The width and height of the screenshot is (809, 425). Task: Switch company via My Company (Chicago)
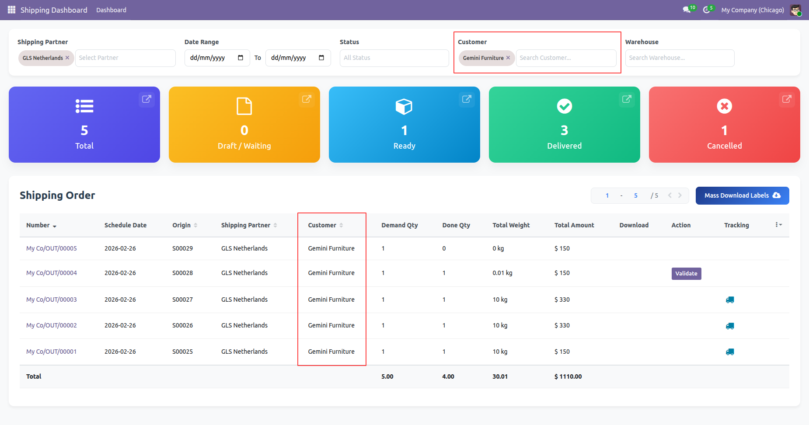(752, 10)
